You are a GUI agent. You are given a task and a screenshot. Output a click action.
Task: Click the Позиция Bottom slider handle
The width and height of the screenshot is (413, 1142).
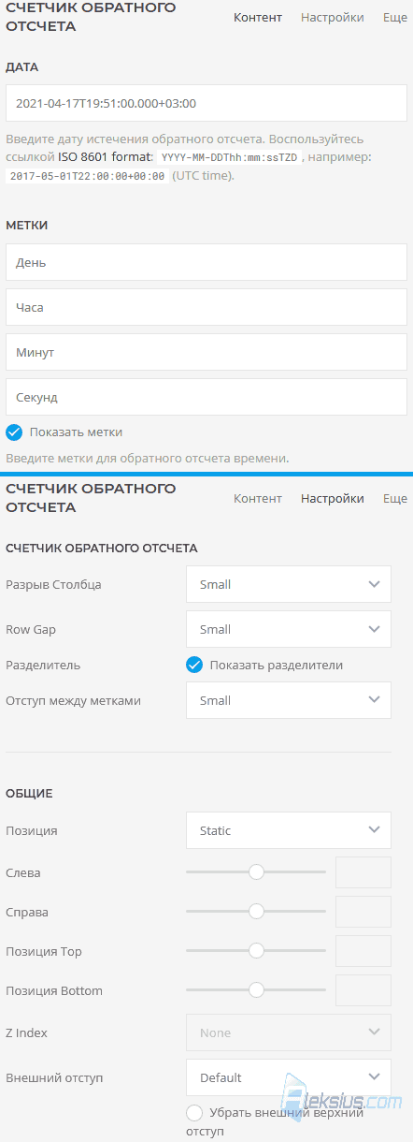point(256,990)
